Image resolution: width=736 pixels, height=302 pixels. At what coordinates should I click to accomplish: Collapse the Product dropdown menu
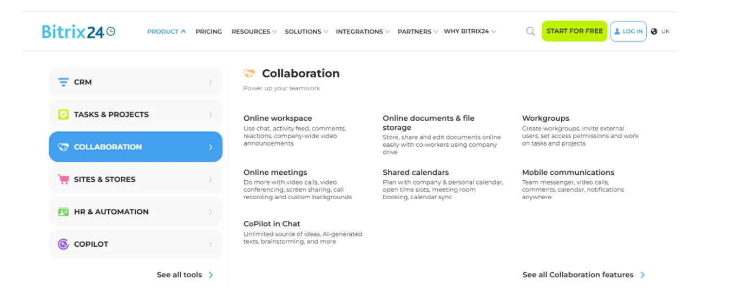[x=166, y=31]
